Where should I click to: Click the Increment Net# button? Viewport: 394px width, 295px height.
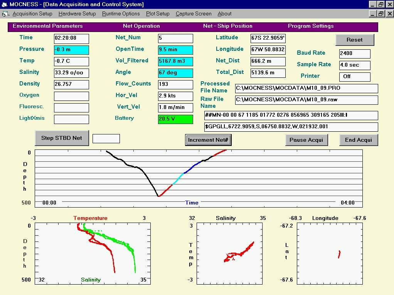[208, 140]
